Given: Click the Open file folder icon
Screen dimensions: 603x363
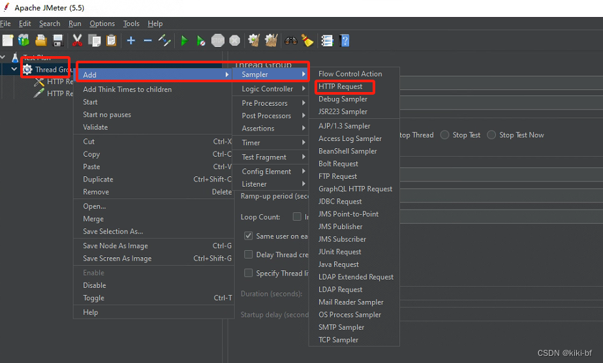Looking at the screenshot, I should (40, 40).
